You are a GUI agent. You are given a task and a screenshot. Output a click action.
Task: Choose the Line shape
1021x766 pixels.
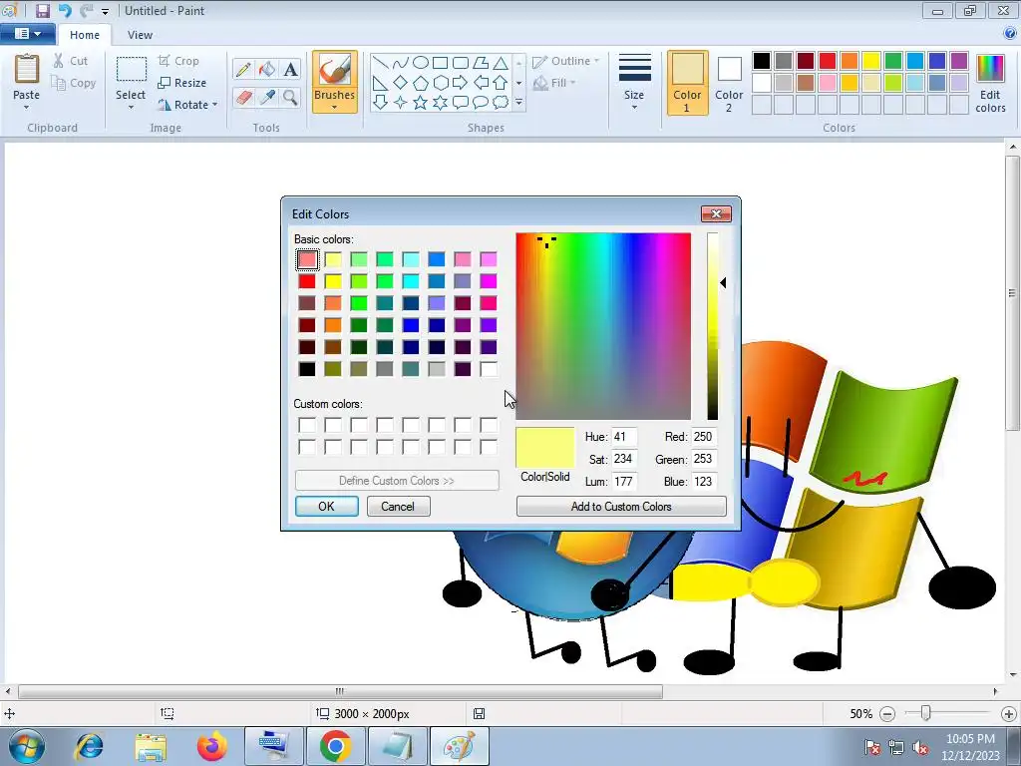point(380,63)
